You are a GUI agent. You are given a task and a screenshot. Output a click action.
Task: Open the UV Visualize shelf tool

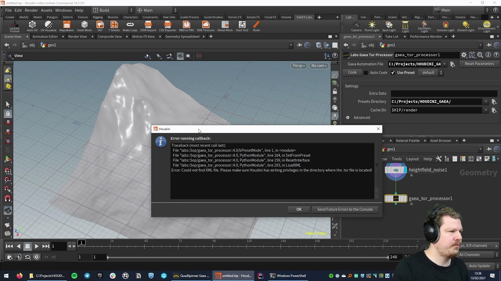tap(49, 27)
